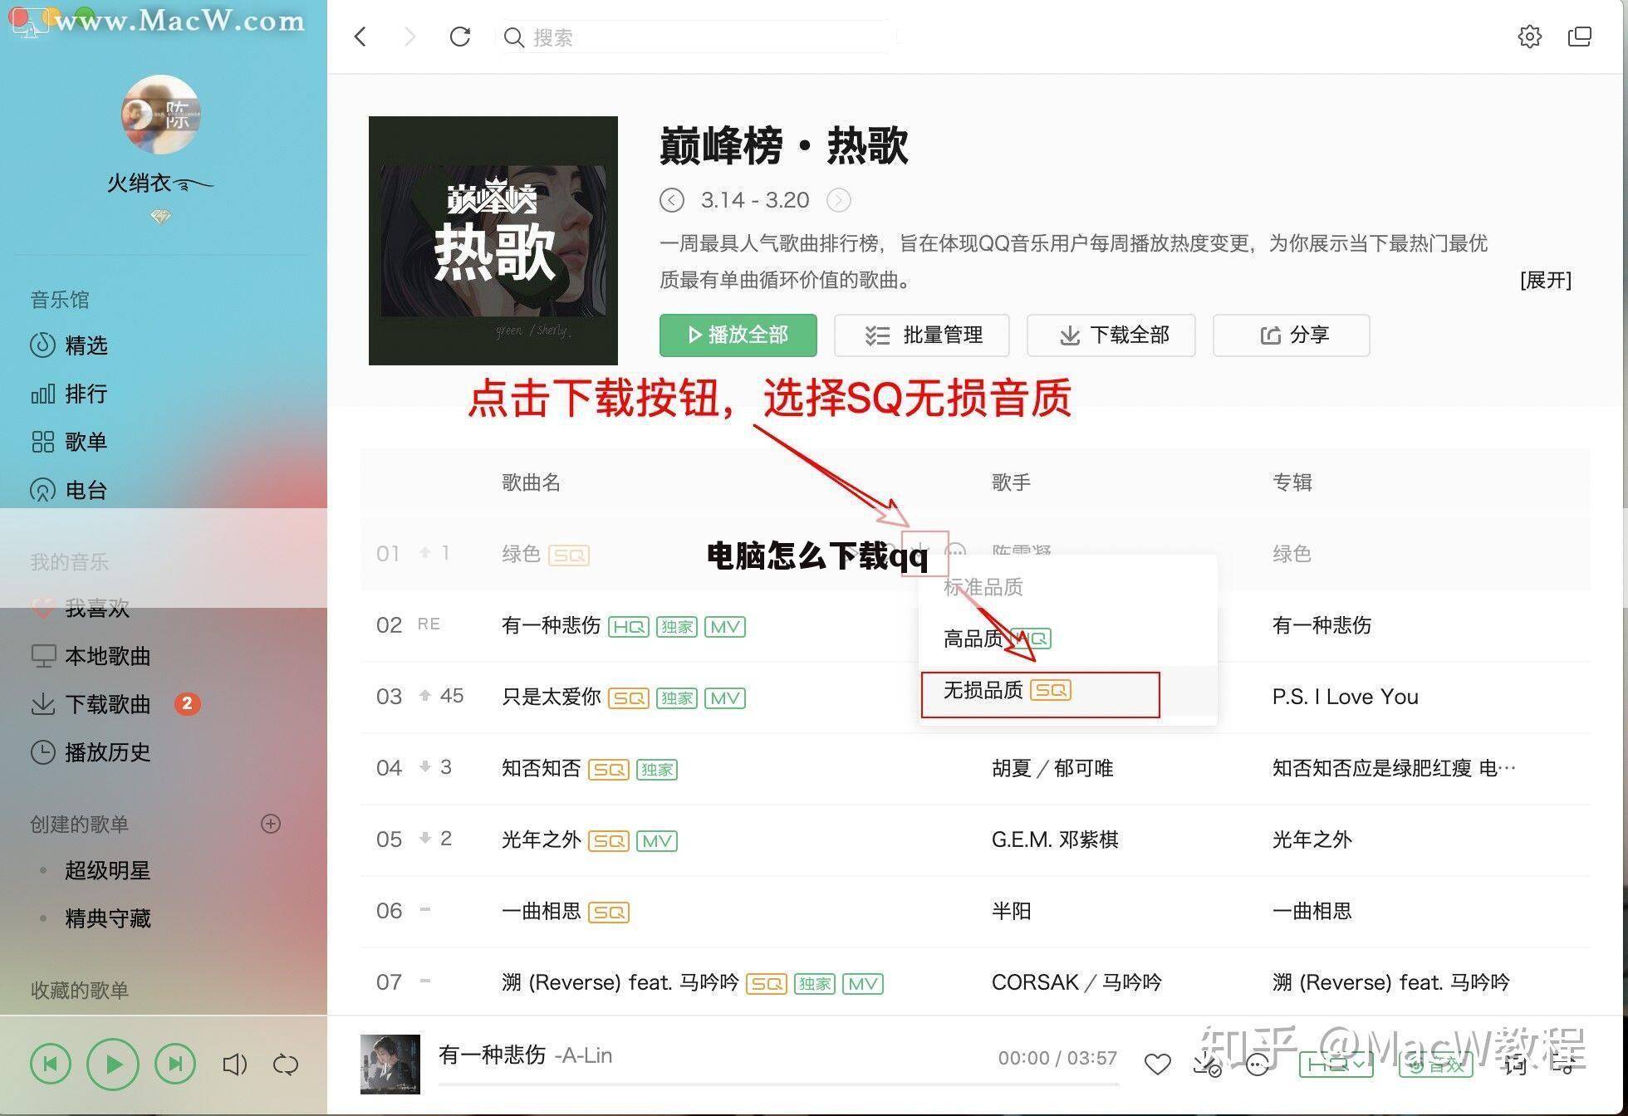Viewport: 1628px width, 1116px height.
Task: Click the VIP diamond badge
Action: coord(161,217)
